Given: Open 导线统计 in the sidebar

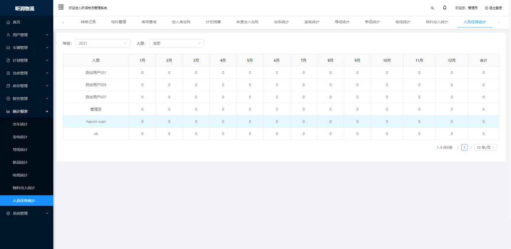Looking at the screenshot, I should coord(26,150).
